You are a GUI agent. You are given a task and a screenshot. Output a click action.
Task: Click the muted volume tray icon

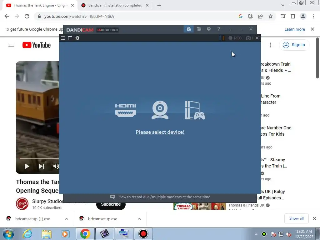point(288,234)
